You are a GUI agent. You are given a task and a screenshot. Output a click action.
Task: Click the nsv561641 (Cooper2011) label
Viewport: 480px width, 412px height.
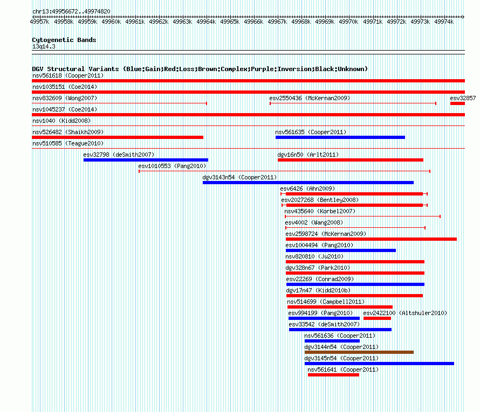343,369
